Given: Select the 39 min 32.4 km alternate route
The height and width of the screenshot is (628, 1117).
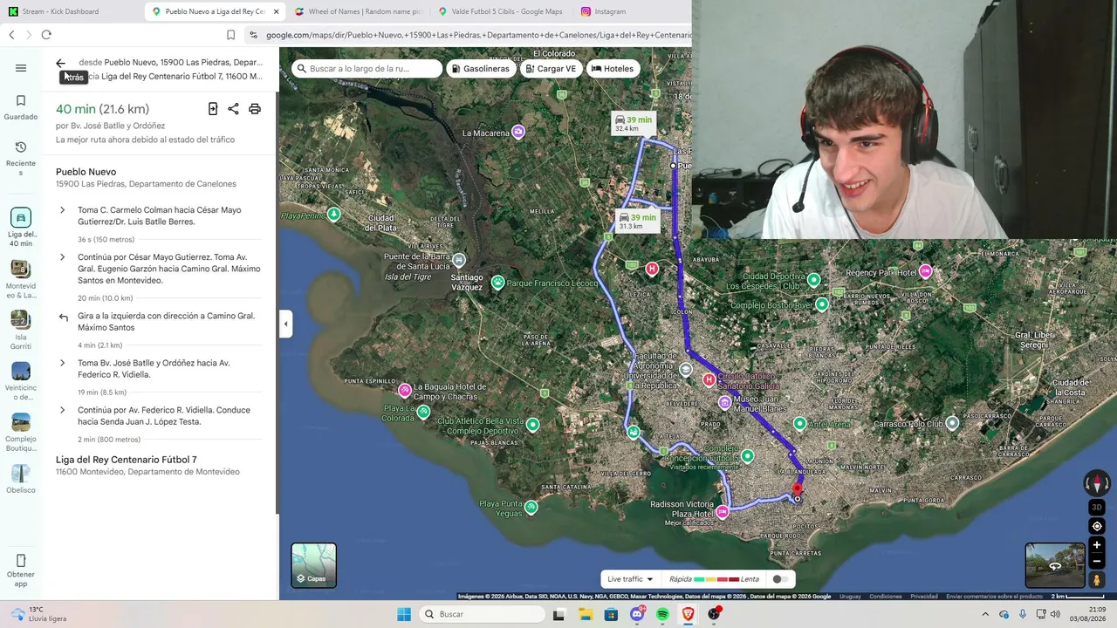Looking at the screenshot, I should click(634, 124).
